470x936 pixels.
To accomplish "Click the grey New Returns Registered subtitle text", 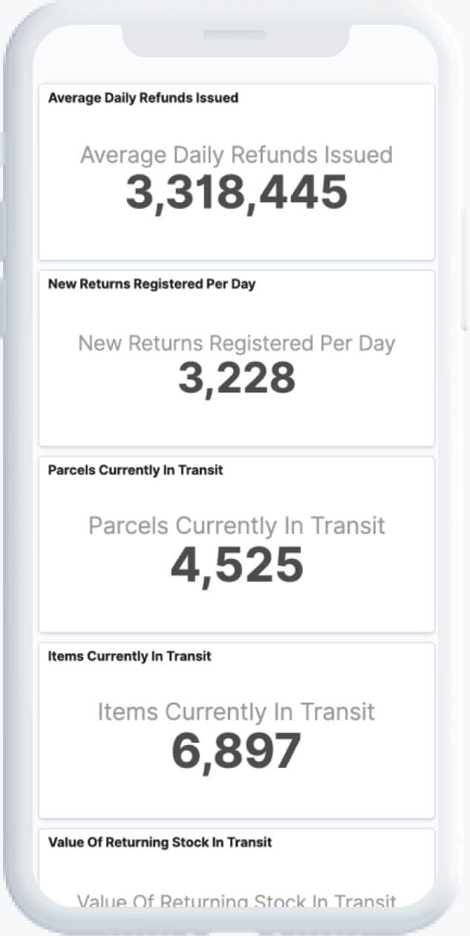I will [x=236, y=343].
